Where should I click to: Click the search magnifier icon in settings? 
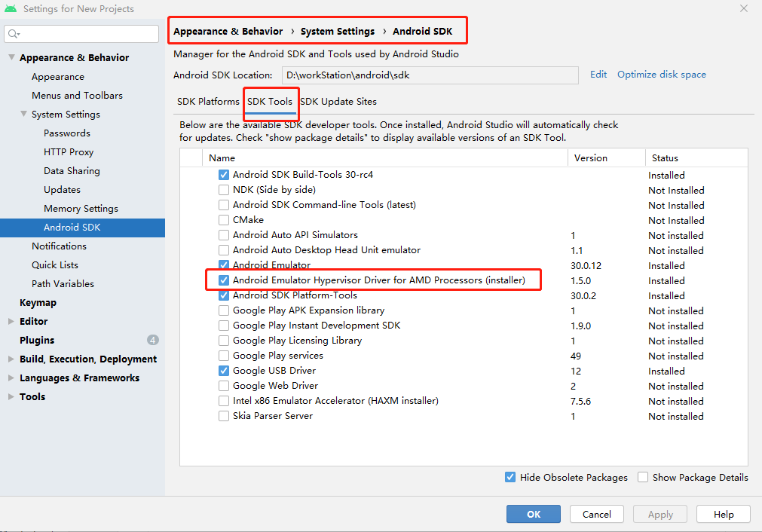13,33
